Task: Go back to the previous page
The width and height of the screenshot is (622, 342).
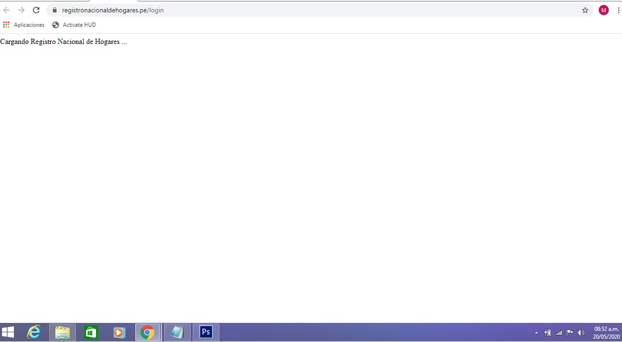Action: point(7,10)
